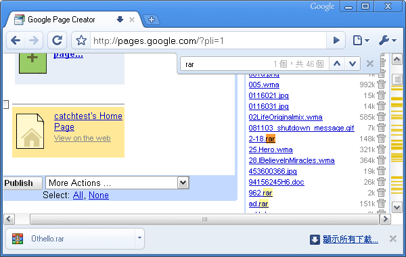Open the 962.rar file link
Viewport: 406px width, 257px height.
[x=261, y=193]
